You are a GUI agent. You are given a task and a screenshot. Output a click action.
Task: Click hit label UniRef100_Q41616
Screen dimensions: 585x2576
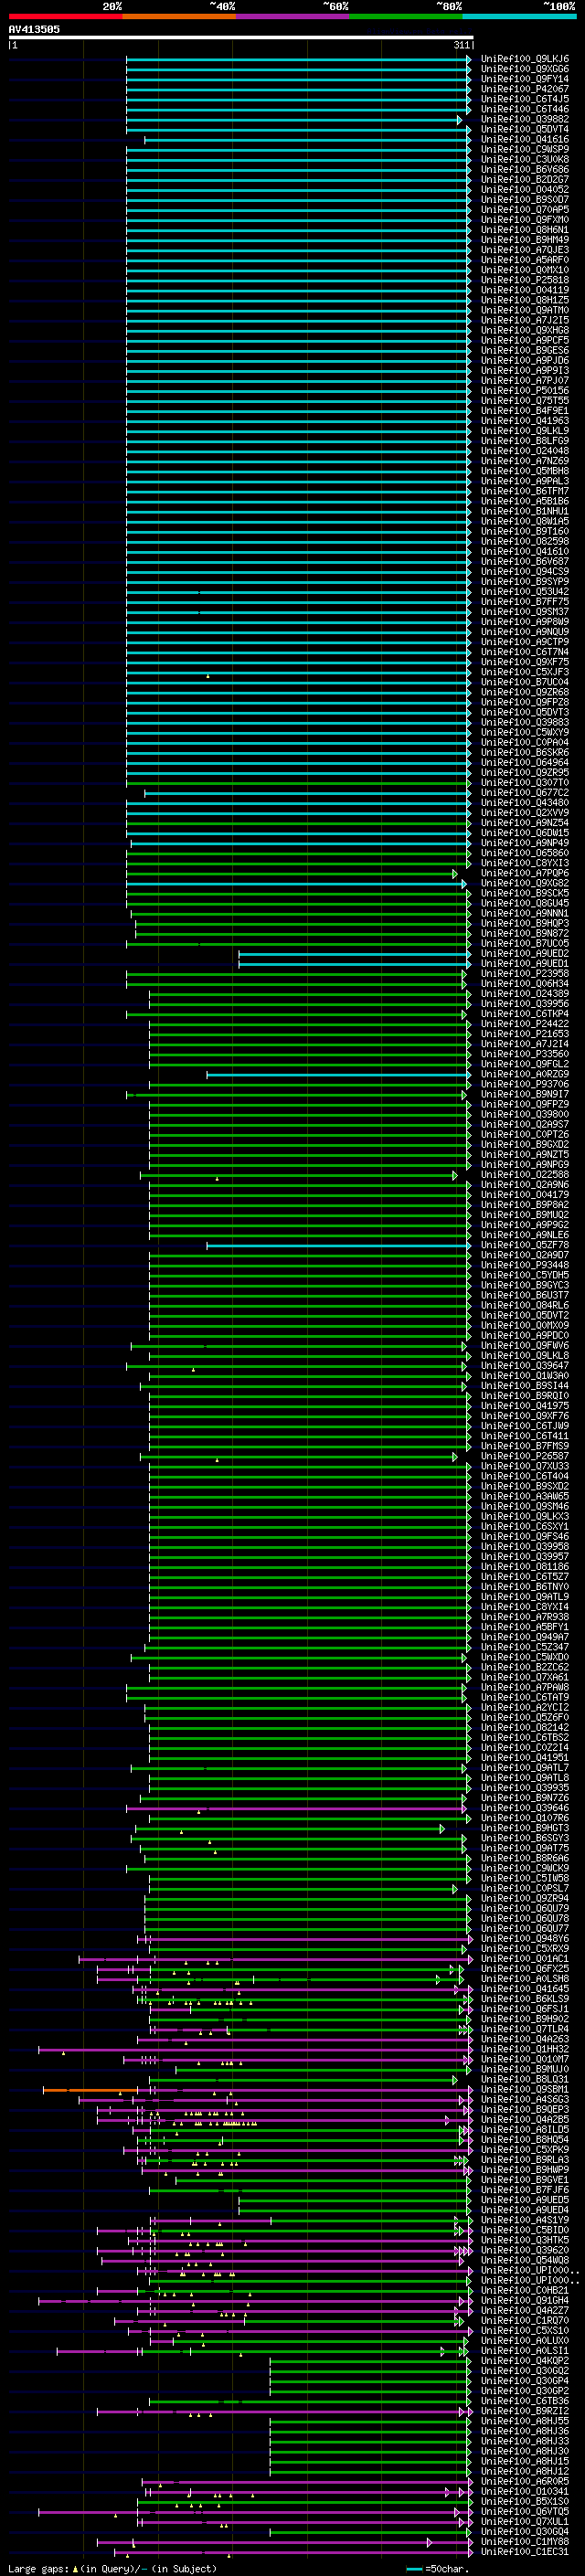(x=525, y=139)
